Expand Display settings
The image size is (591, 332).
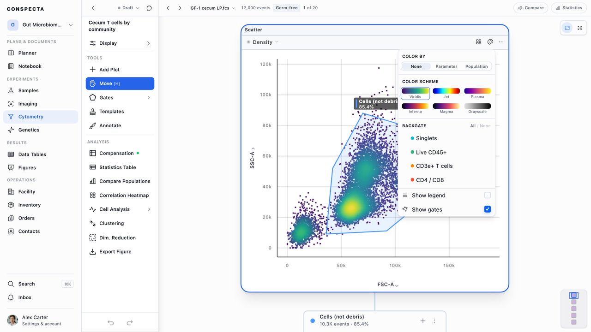[120, 43]
